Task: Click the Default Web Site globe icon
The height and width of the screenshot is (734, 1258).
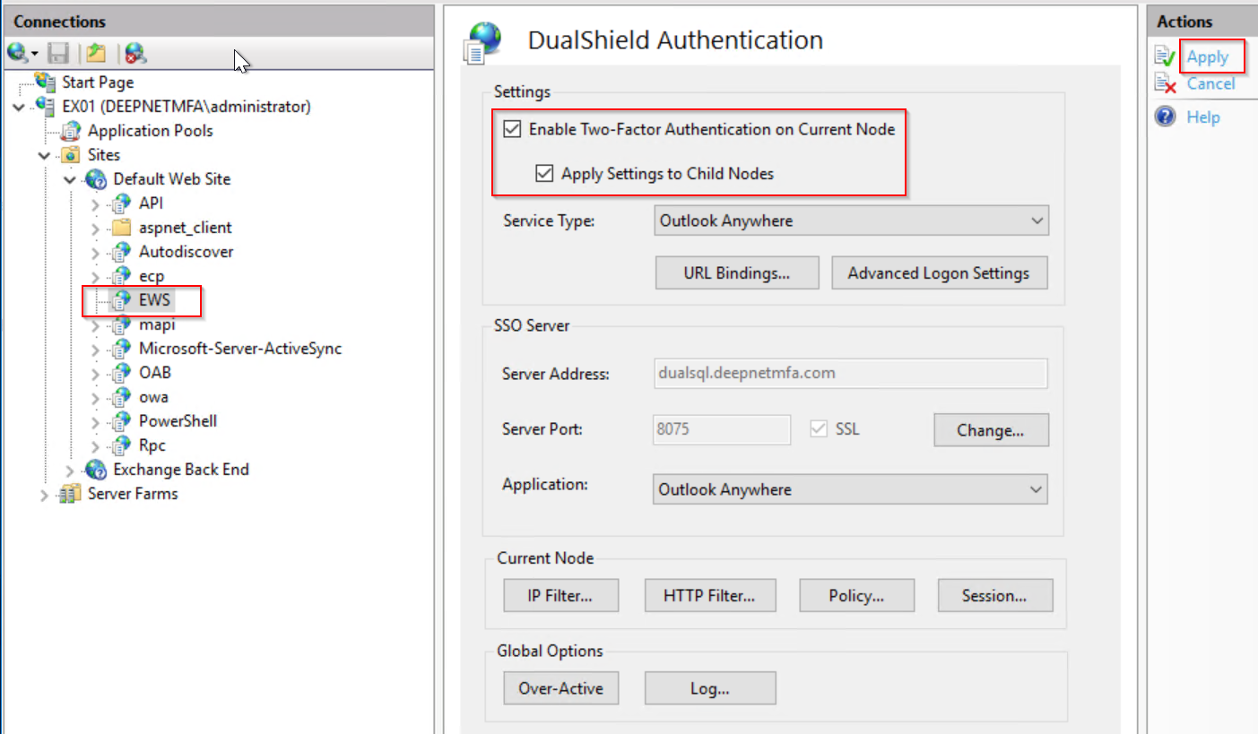Action: click(96, 179)
